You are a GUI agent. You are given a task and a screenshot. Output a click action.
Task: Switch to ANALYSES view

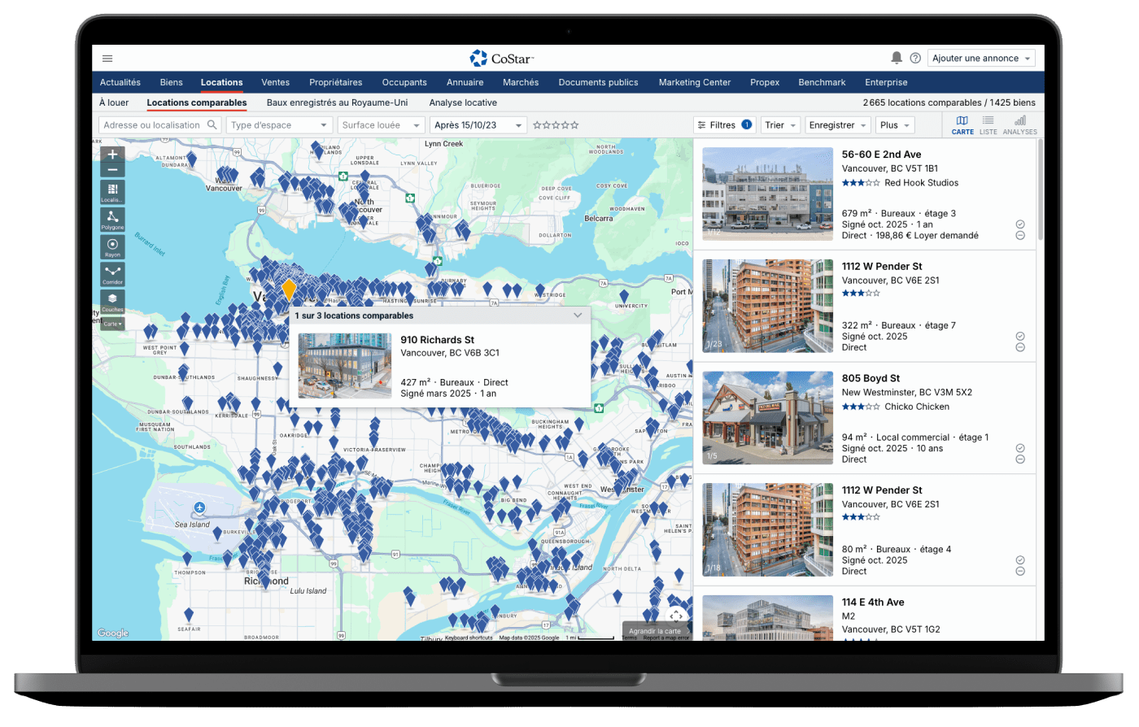tap(1019, 124)
